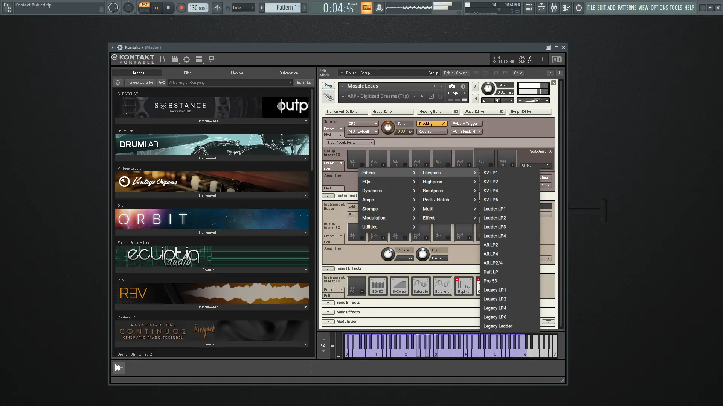Toggle the instrument Solo button

click(475, 86)
